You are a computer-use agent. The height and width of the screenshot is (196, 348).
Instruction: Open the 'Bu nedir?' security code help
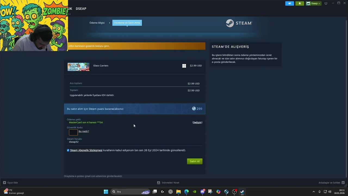pos(84,131)
